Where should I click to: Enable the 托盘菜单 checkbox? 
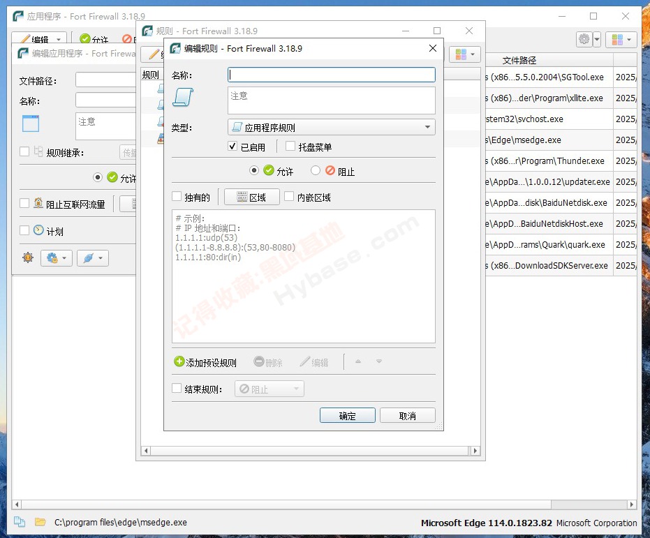(x=290, y=147)
